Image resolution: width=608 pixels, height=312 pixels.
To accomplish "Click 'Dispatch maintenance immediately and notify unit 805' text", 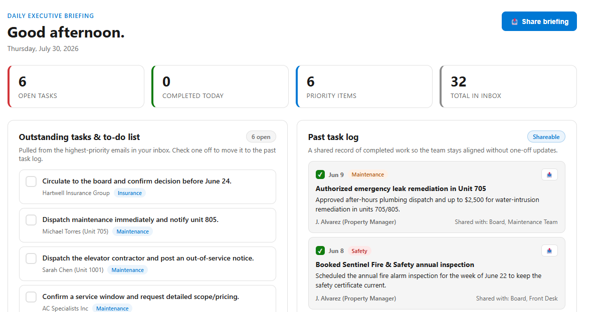I will point(130,219).
